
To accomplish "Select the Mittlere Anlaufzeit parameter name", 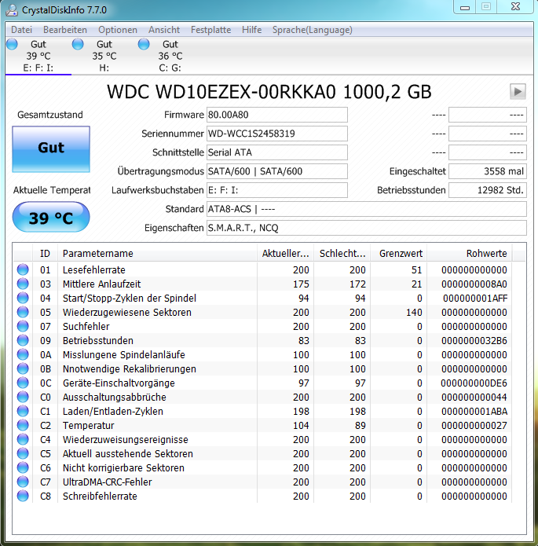I will 101,284.
